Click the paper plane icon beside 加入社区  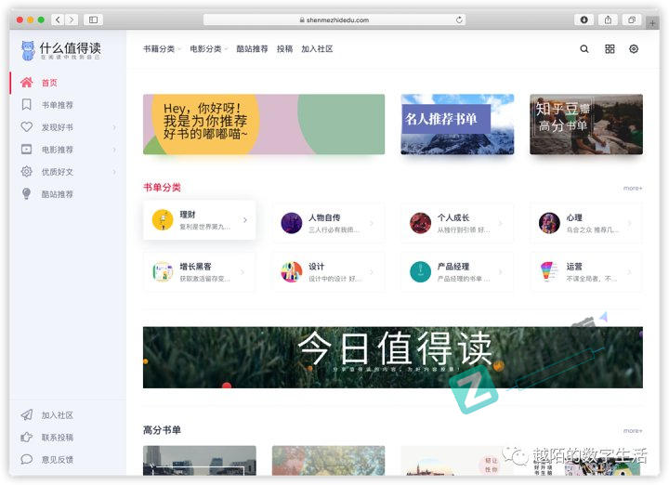[x=26, y=414]
